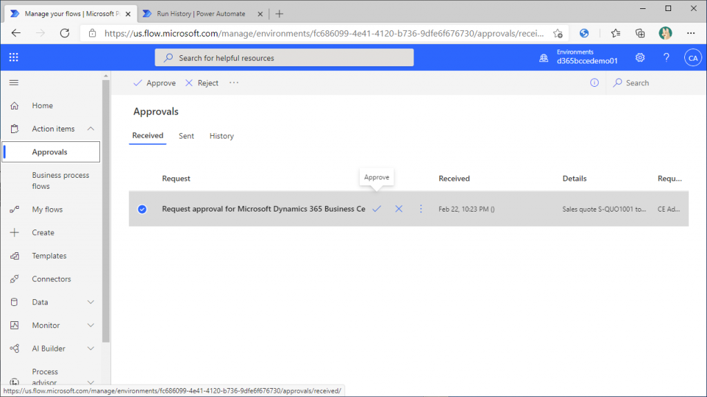Viewport: 707px width, 397px height.
Task: Select Manage your flows browser tab
Action: [x=72, y=14]
